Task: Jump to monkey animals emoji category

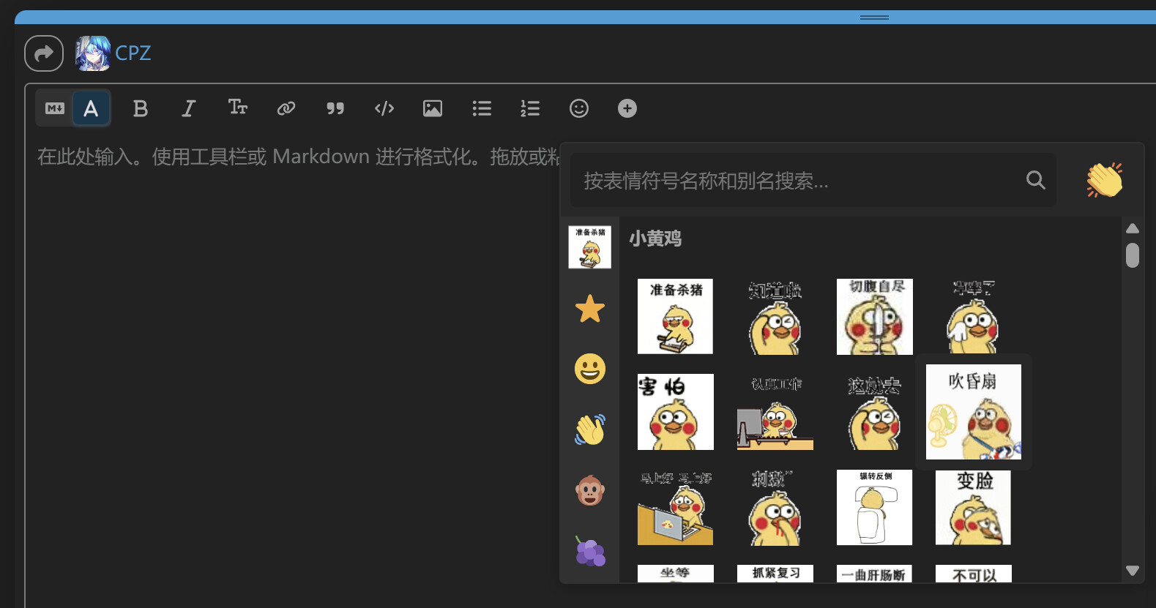Action: click(x=589, y=490)
